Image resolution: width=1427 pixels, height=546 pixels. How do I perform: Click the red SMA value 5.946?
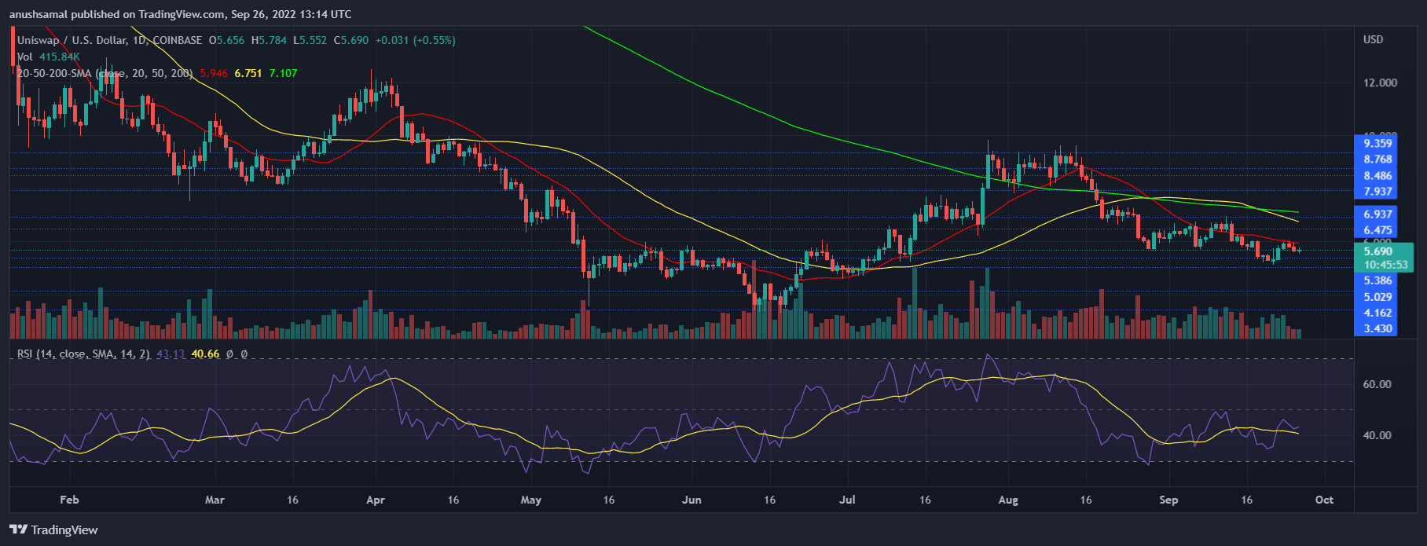click(214, 73)
